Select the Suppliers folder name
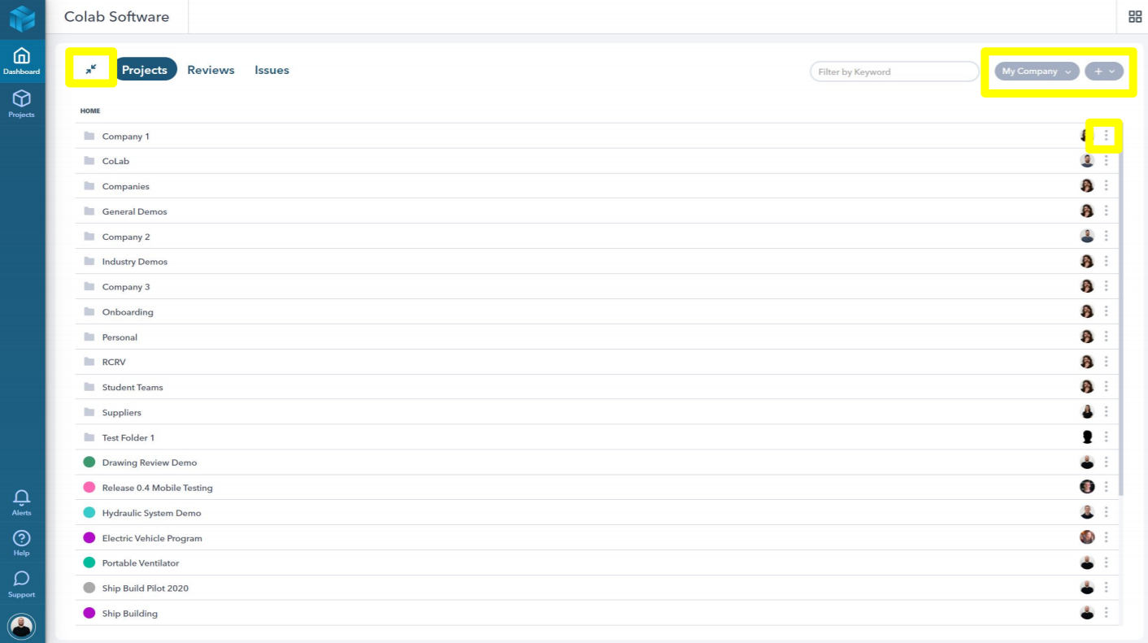This screenshot has height=643, width=1148. 122,412
